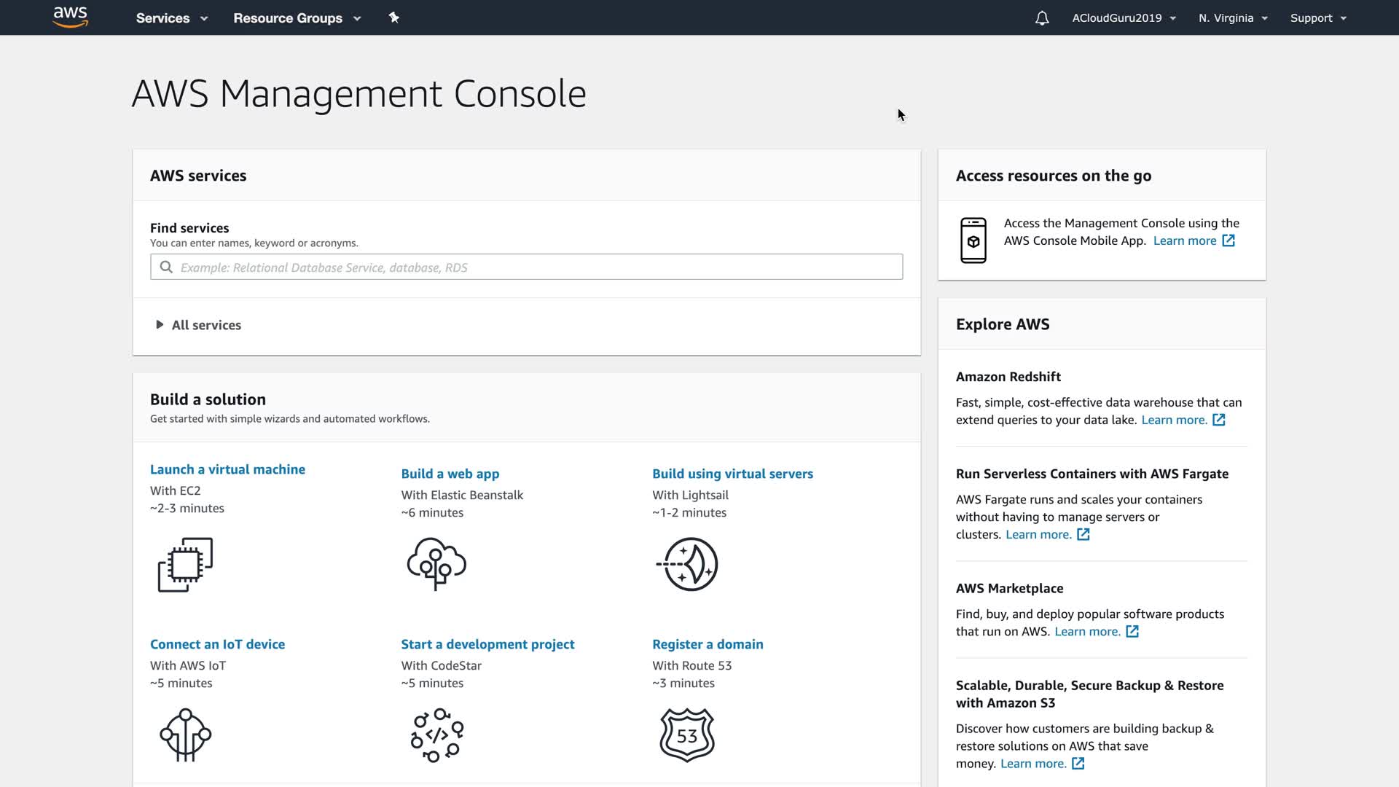Screen dimensions: 1399x787
Task: Open the ACloudGuru2019 account menu
Action: (1124, 18)
